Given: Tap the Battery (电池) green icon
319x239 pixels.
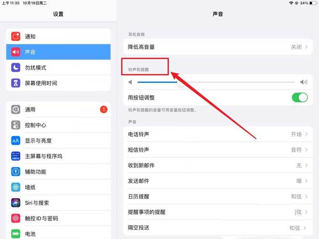Looking at the screenshot, I should 16,234.
